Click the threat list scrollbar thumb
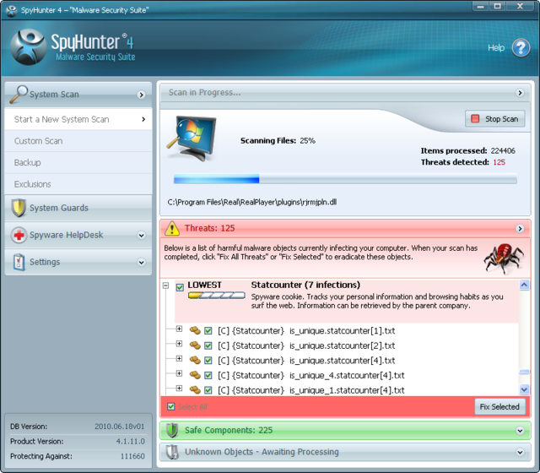This screenshot has width=540, height=473. click(x=524, y=372)
